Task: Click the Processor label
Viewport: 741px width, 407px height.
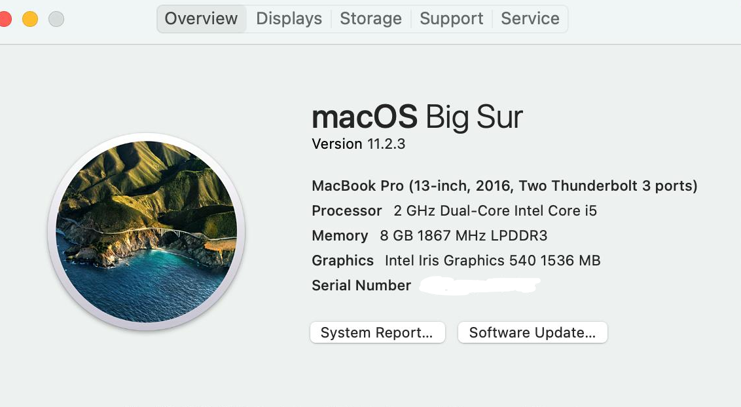Action: (x=346, y=211)
